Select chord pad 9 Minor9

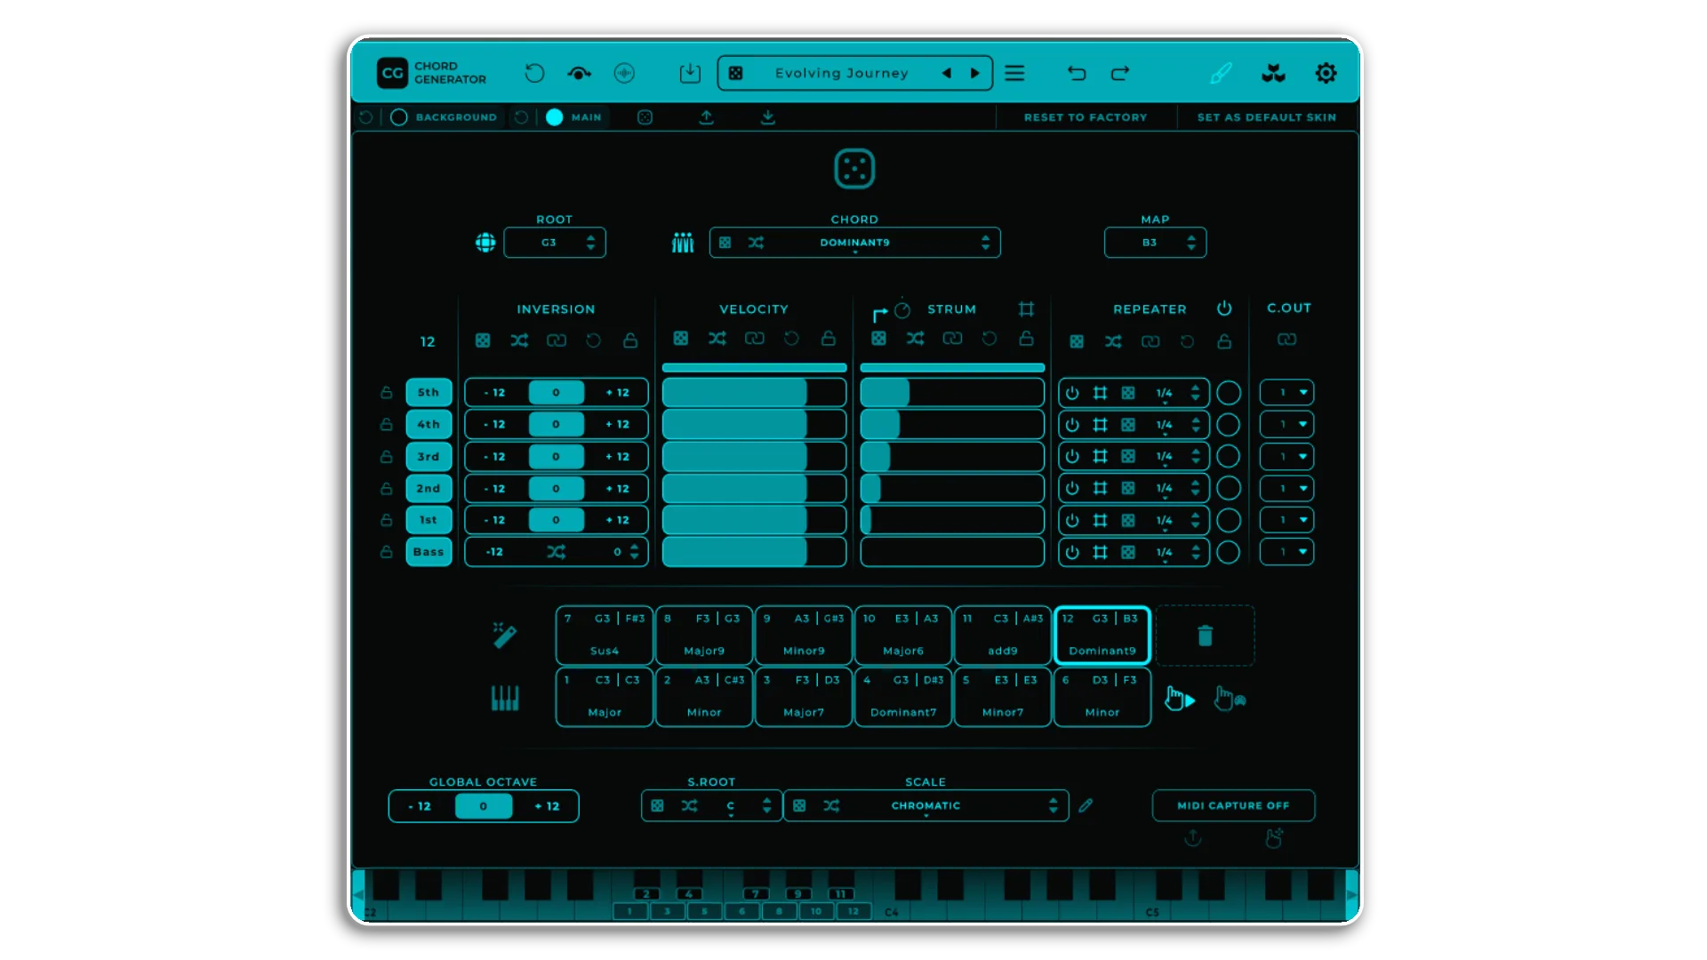tap(804, 636)
